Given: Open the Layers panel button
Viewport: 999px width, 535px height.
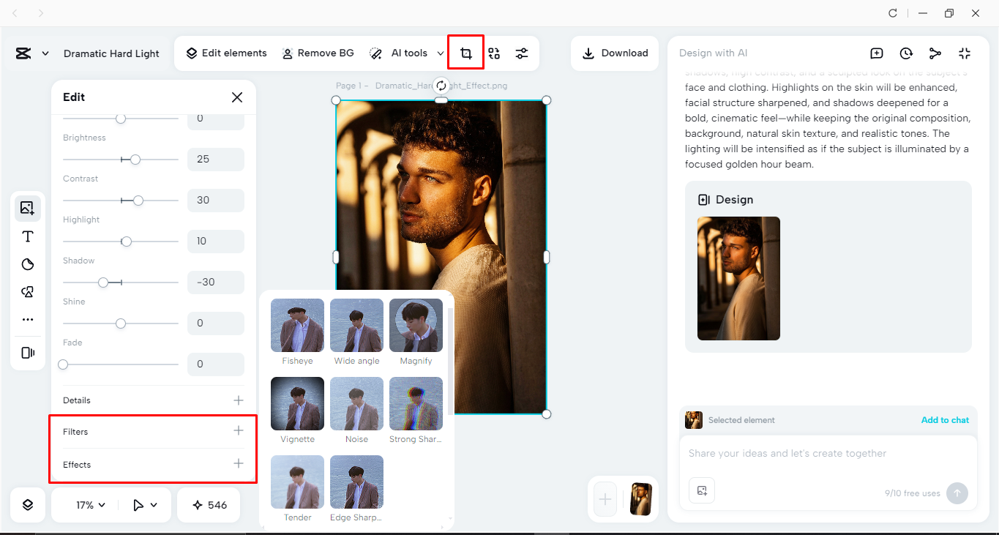Looking at the screenshot, I should pyautogui.click(x=28, y=505).
